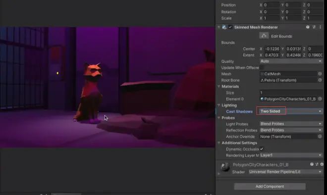Image resolution: width=327 pixels, height=195 pixels.
Task: Open the Light Probes dropdown
Action: tap(291, 124)
